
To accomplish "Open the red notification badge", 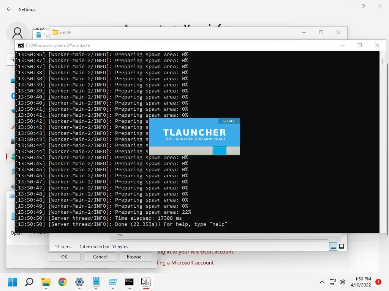I will (x=378, y=282).
